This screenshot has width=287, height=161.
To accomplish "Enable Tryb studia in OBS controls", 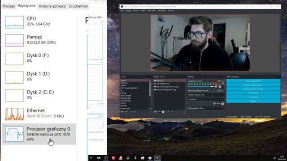I will (x=253, y=93).
